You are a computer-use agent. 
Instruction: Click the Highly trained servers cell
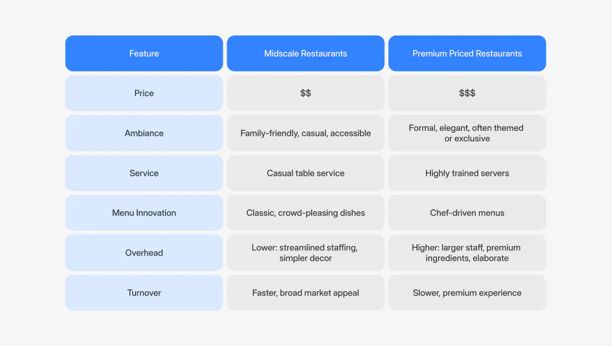[x=467, y=173]
